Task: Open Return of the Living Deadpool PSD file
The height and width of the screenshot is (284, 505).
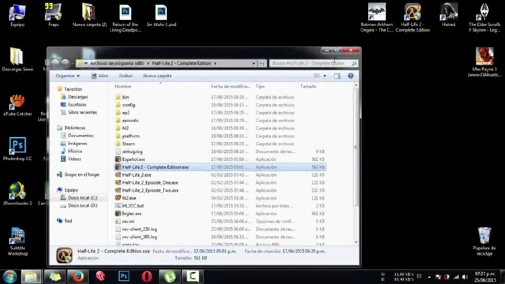Action: click(125, 18)
